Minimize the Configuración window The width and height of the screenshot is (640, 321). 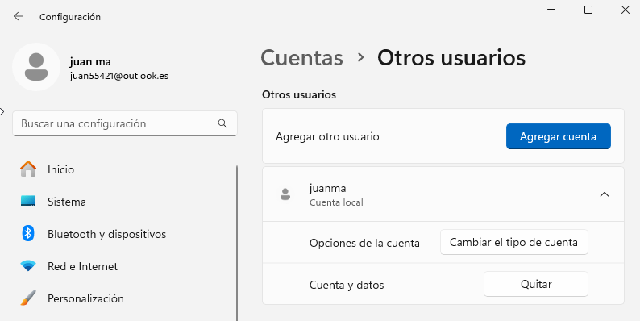[x=551, y=10]
